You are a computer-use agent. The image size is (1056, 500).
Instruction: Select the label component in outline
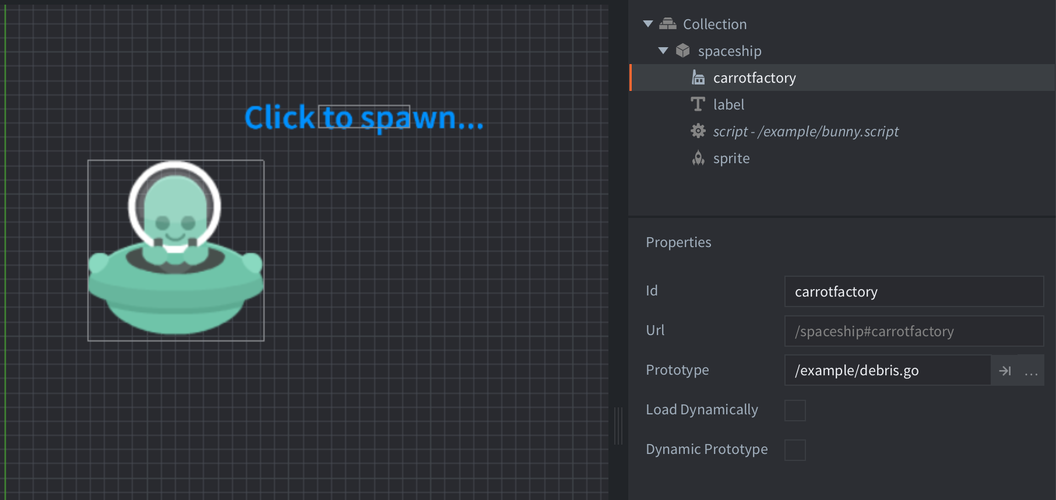click(x=728, y=104)
